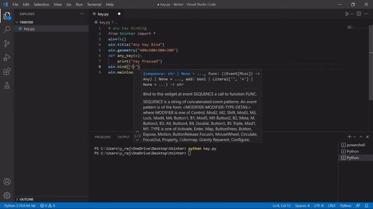The height and width of the screenshot is (209, 373).
Task: Close the unsaved key.py tab dot
Action: click(x=119, y=14)
